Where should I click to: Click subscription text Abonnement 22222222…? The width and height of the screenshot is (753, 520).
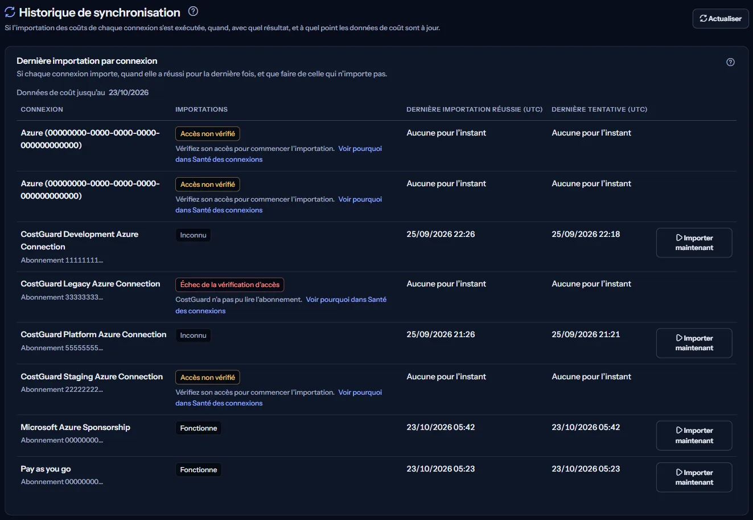[x=62, y=390]
